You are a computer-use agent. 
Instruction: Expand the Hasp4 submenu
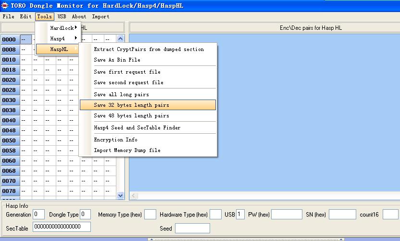click(x=58, y=38)
